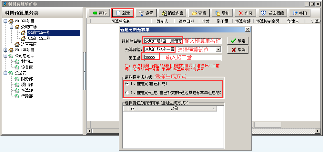Sort by the 预算单名称 column header
The image size is (323, 152).
tap(121, 21)
